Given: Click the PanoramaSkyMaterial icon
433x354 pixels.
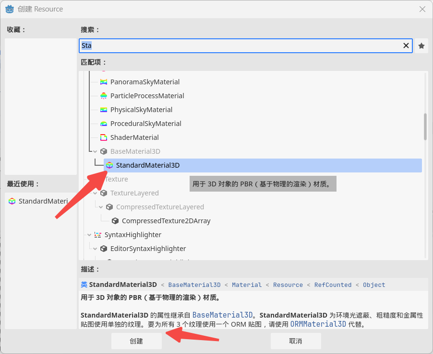Looking at the screenshot, I should click(x=104, y=82).
